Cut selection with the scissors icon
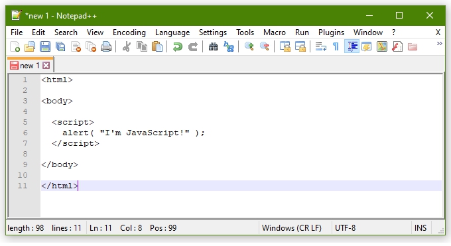Screen dimensions: 451x246 126,46
